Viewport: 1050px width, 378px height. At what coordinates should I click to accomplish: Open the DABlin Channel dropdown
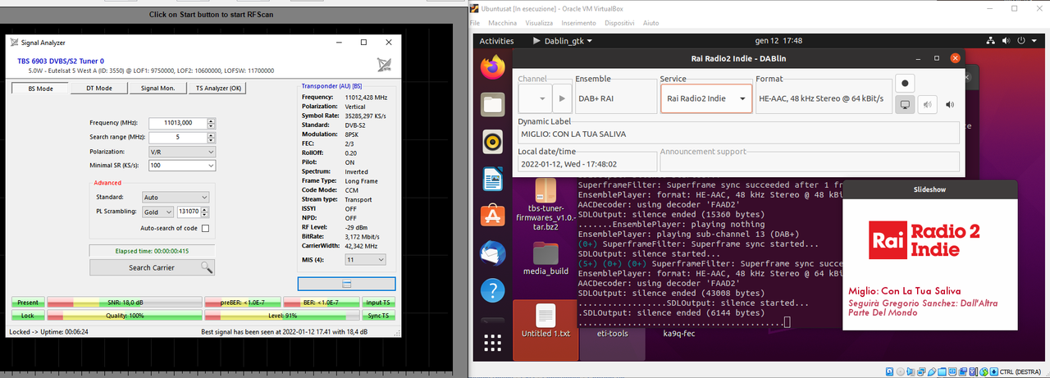(x=535, y=98)
